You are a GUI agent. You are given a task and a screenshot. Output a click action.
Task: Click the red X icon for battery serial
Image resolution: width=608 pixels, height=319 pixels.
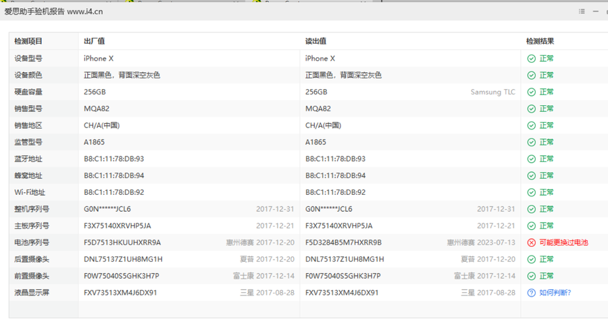pyautogui.click(x=532, y=243)
